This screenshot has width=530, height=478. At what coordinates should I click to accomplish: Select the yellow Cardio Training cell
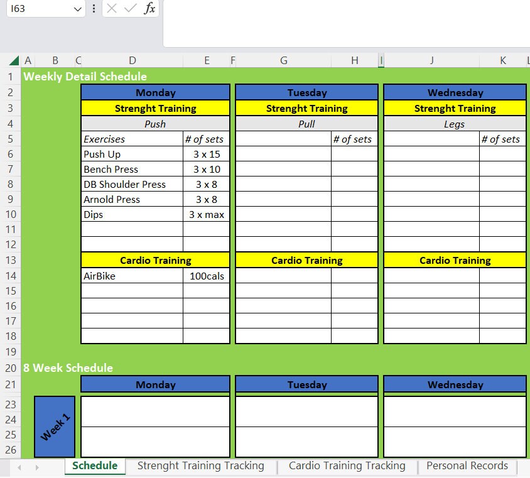(x=155, y=260)
